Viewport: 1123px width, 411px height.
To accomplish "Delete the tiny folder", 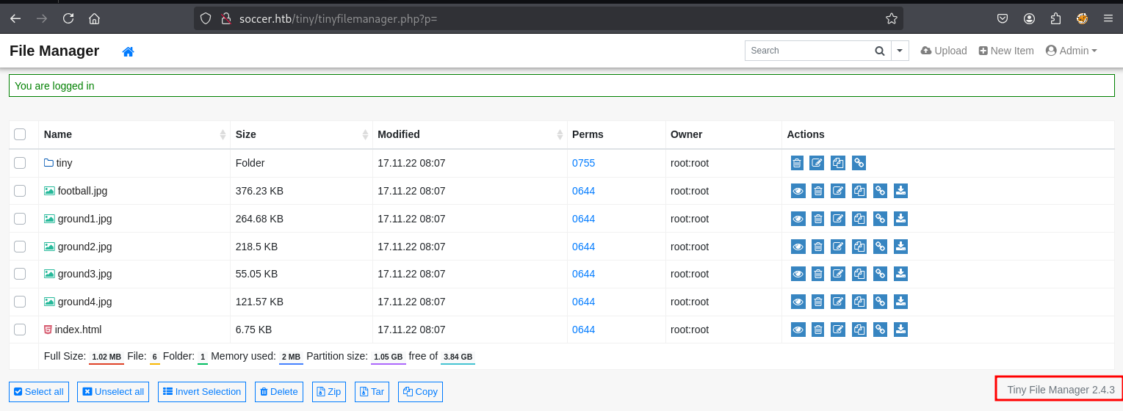I will pos(797,163).
